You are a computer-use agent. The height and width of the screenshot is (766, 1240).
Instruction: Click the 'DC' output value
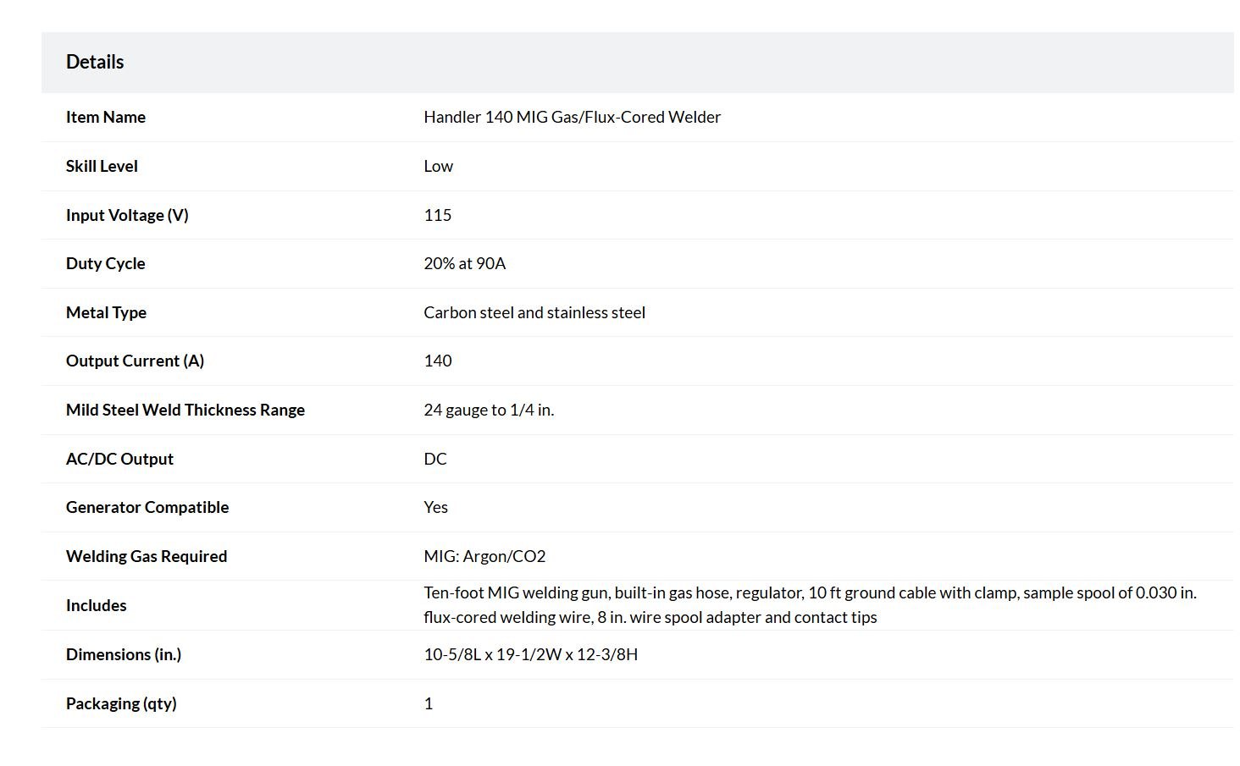[x=435, y=459]
